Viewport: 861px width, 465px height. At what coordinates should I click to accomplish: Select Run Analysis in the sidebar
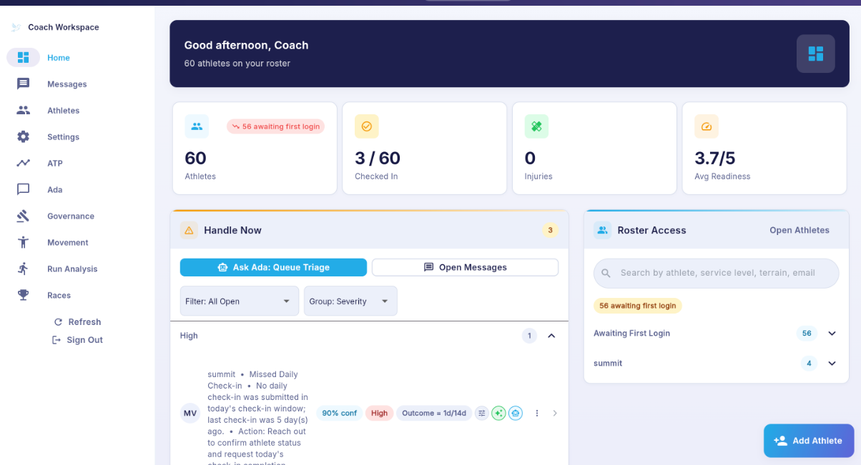coord(73,269)
